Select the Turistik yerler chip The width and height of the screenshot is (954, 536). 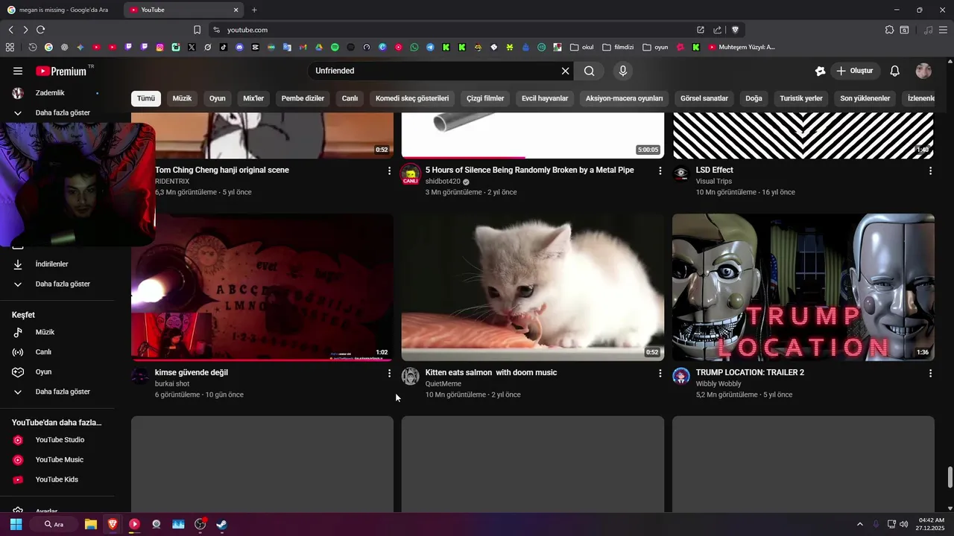click(801, 98)
